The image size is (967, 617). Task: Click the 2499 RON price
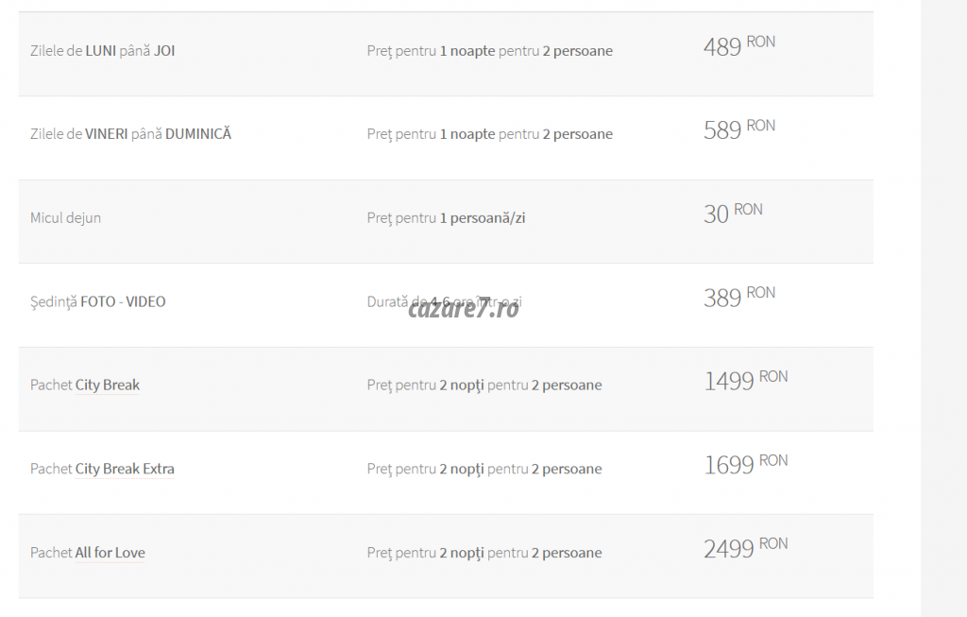(745, 548)
